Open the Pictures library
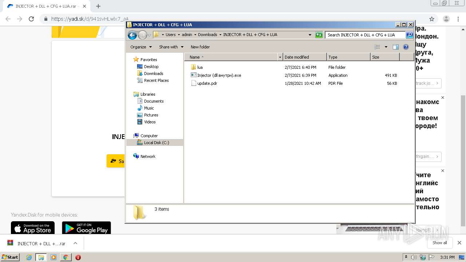The height and width of the screenshot is (262, 466). coord(147,115)
